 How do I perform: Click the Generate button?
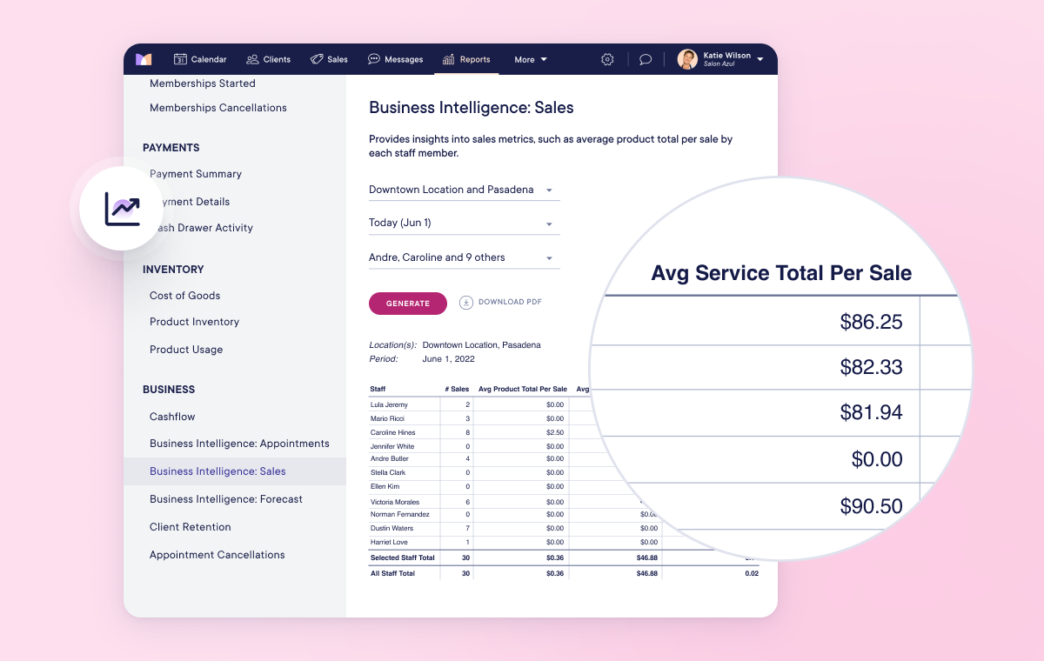[x=407, y=303]
